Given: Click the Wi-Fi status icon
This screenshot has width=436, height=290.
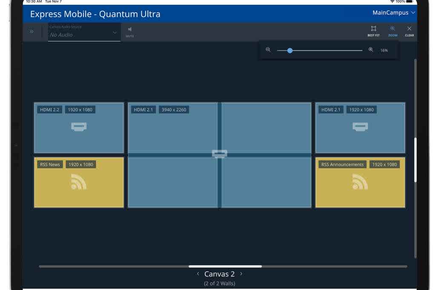Looking at the screenshot, I should [392, 1].
